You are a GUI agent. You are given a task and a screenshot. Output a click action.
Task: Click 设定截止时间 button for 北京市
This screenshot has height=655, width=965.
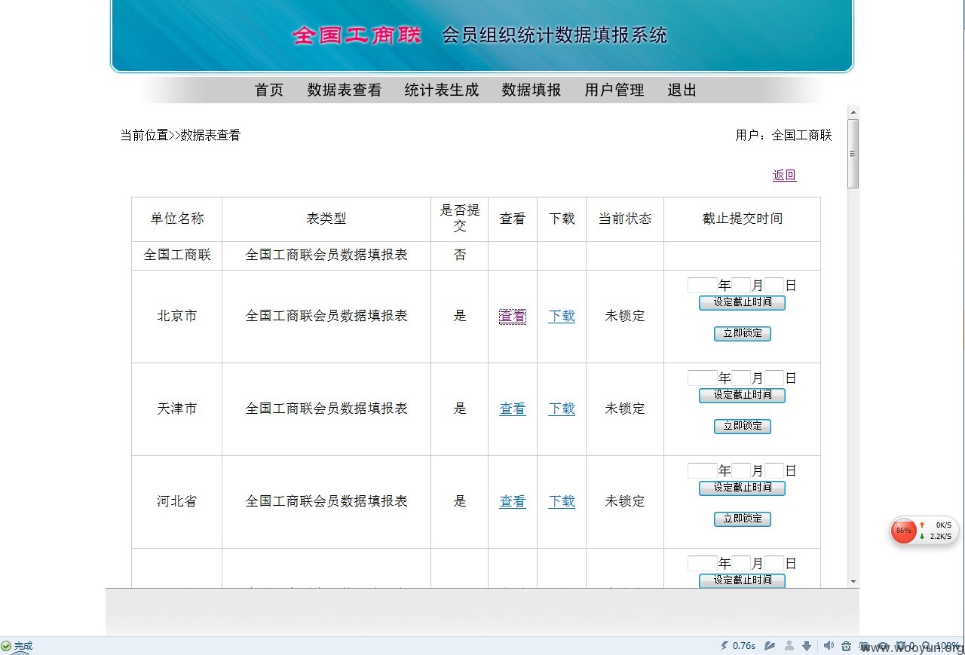(x=742, y=302)
